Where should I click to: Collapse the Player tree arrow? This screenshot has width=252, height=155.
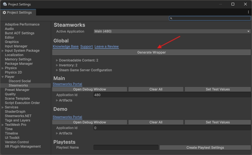tap(2, 77)
